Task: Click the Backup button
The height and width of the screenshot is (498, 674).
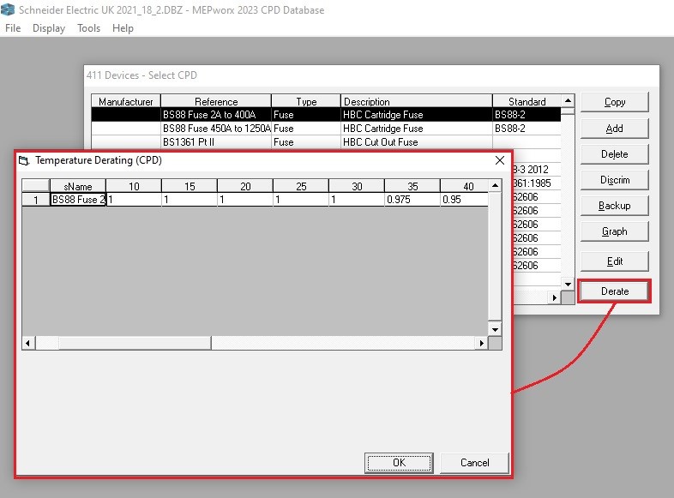Action: (614, 206)
